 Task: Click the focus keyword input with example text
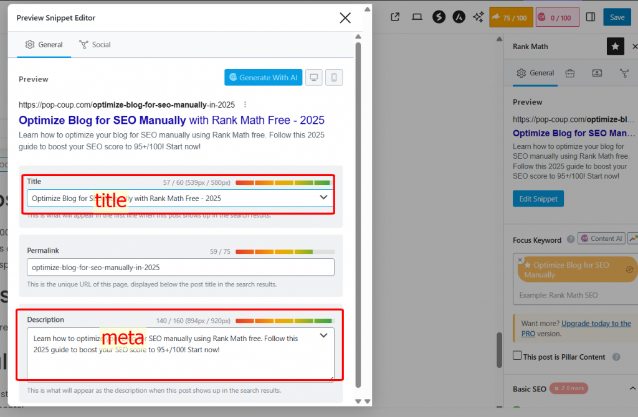click(x=576, y=295)
